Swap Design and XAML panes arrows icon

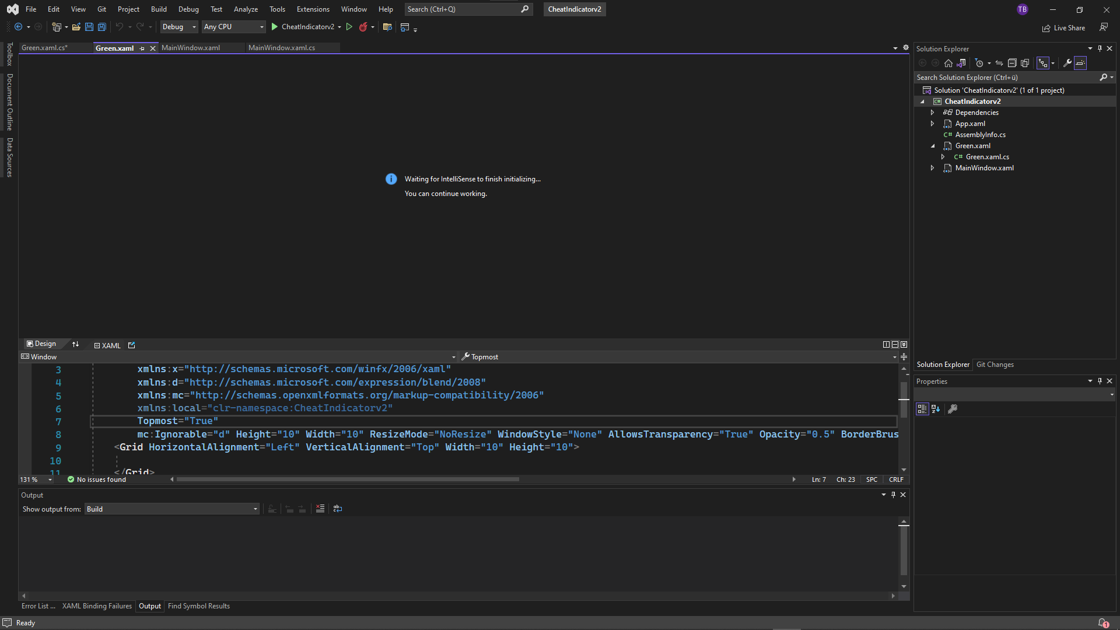[75, 344]
